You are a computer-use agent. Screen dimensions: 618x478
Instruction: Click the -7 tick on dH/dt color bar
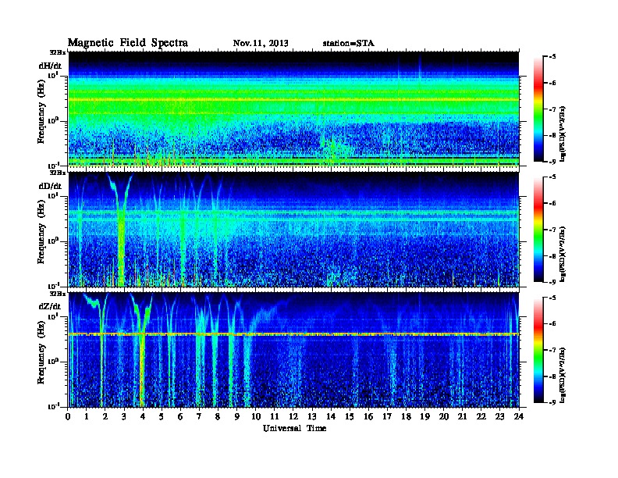click(552, 109)
